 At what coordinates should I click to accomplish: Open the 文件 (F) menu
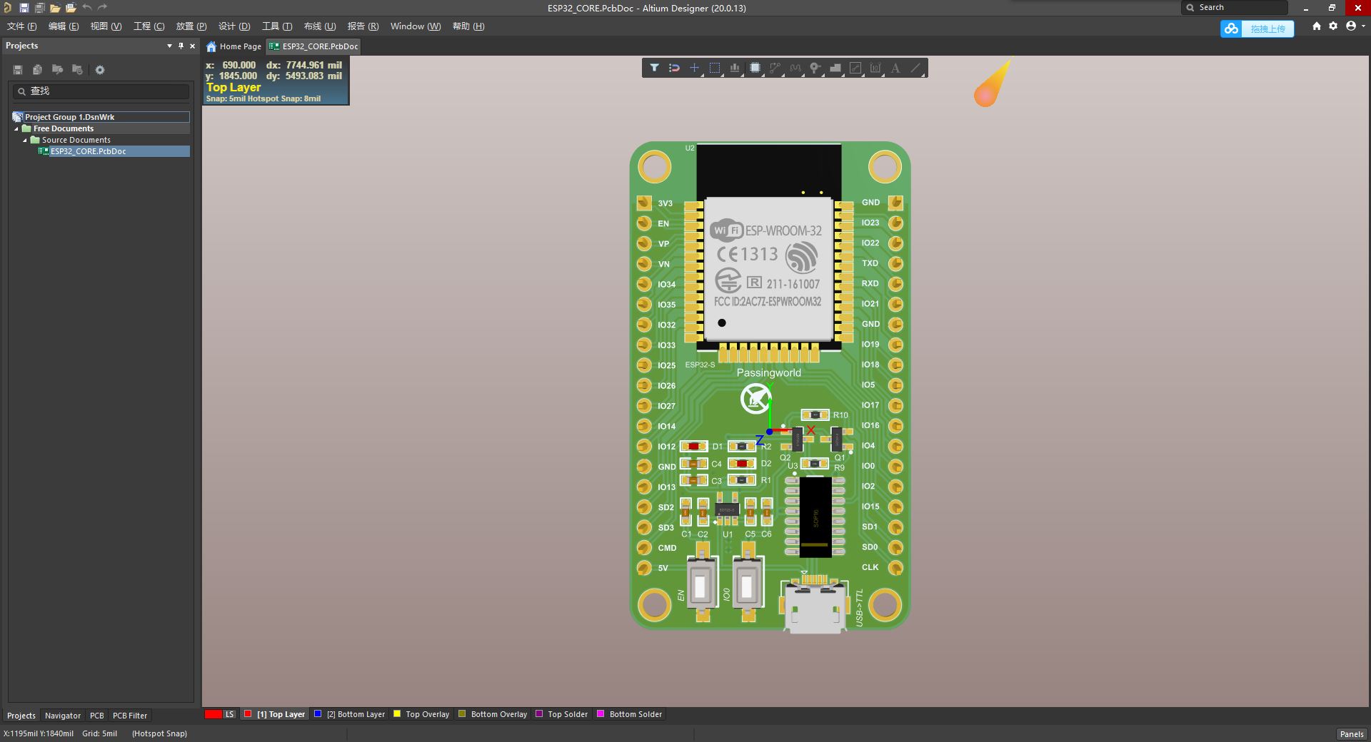21,26
